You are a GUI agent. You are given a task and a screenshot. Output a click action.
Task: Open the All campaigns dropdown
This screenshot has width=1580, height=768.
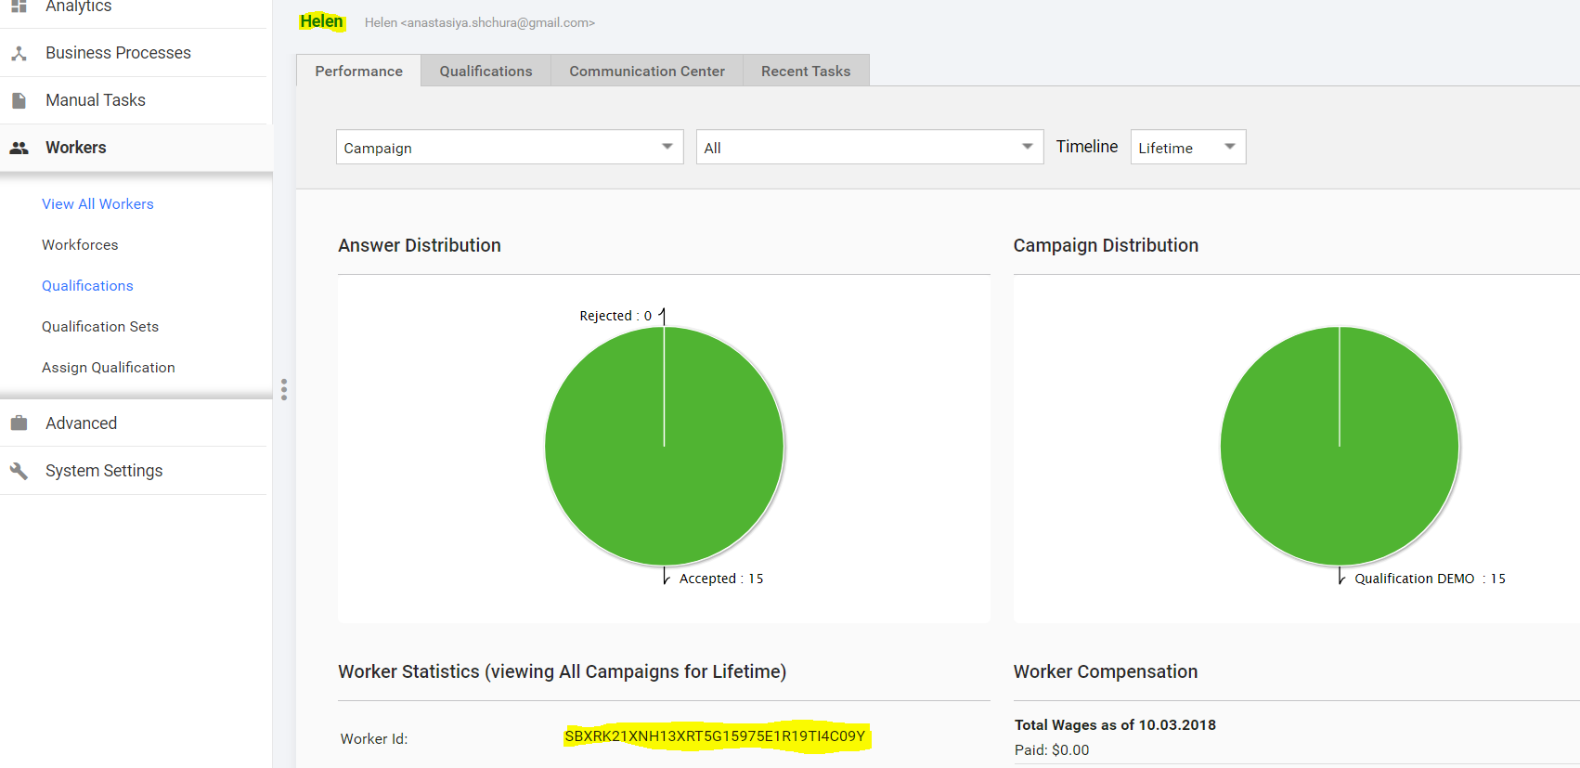870,147
